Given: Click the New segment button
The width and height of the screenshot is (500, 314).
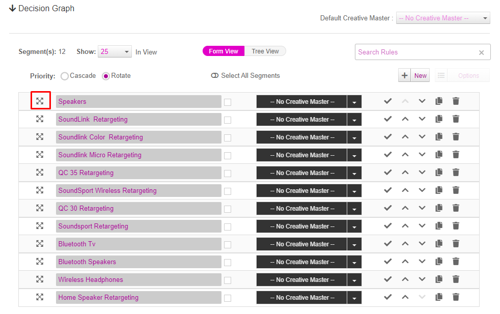Looking at the screenshot, I should coord(414,75).
